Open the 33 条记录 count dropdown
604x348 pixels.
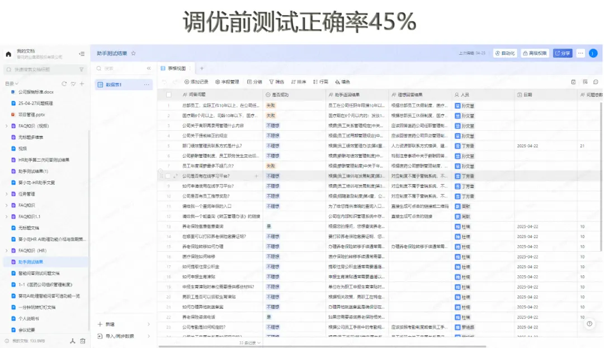coord(249,342)
